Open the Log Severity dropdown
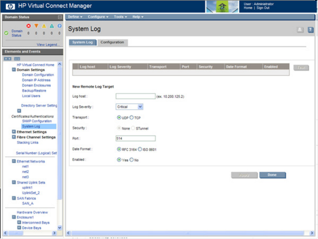The height and width of the screenshot is (239, 318). click(140, 107)
